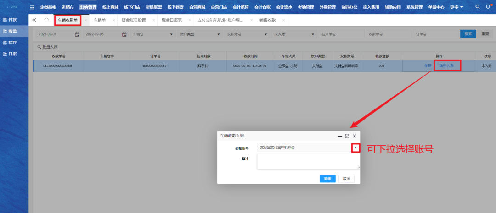Open calendar icon for end date 2022-09-06
Screen dimensions: 496x213
tap(124, 34)
